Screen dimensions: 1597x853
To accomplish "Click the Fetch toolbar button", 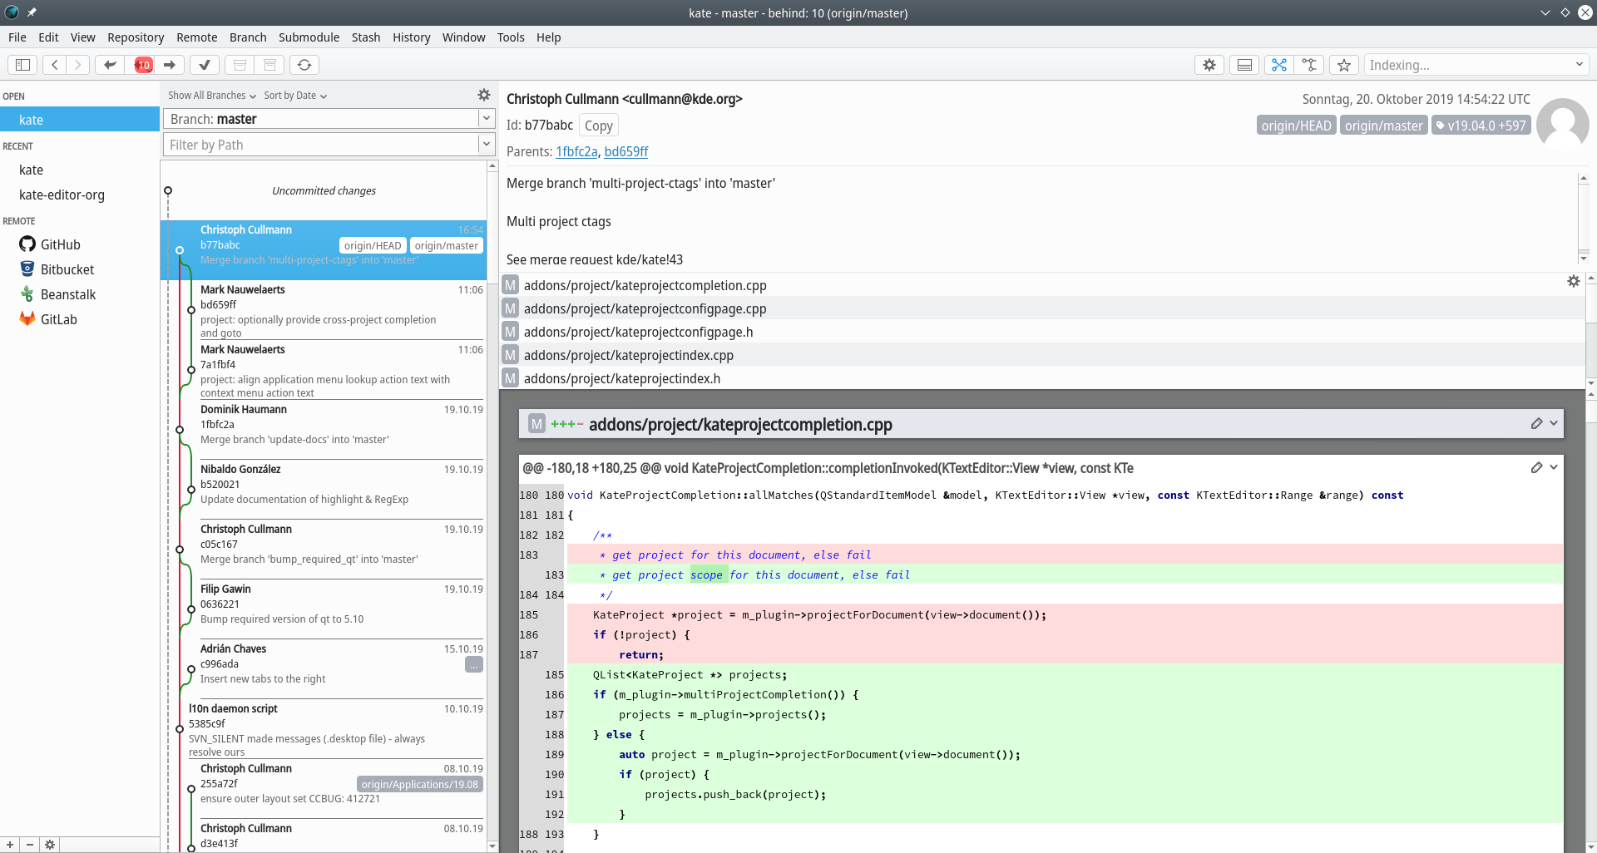I will 110,65.
